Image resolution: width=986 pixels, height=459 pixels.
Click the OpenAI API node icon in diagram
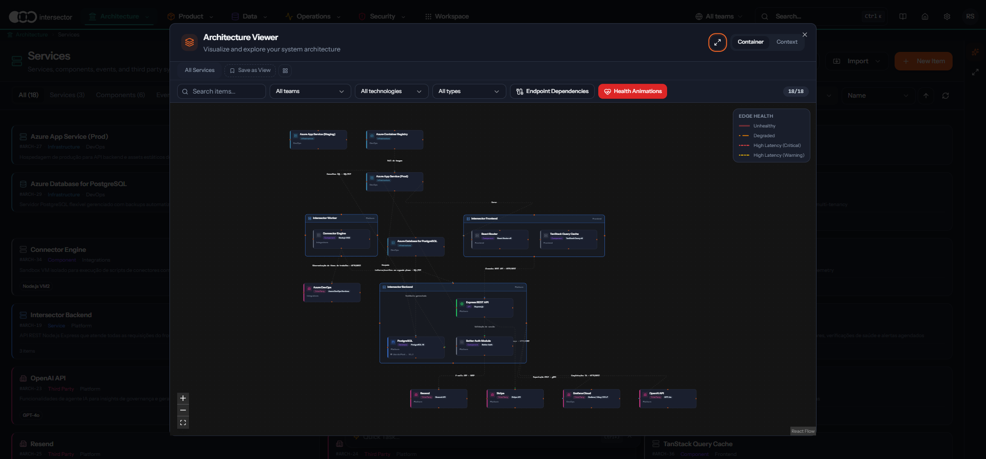(x=645, y=395)
